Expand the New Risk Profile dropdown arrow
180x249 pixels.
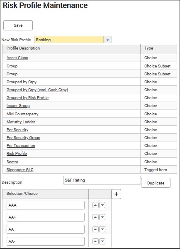(108, 40)
